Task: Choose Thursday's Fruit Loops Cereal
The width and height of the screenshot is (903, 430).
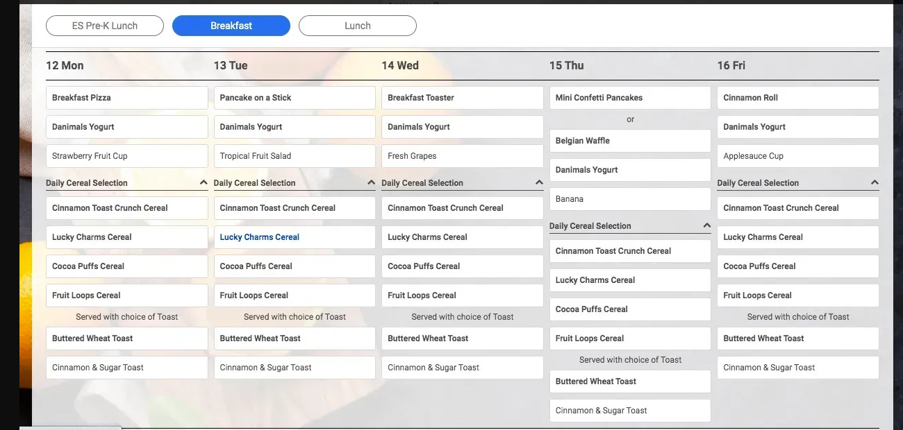Action: (x=630, y=338)
